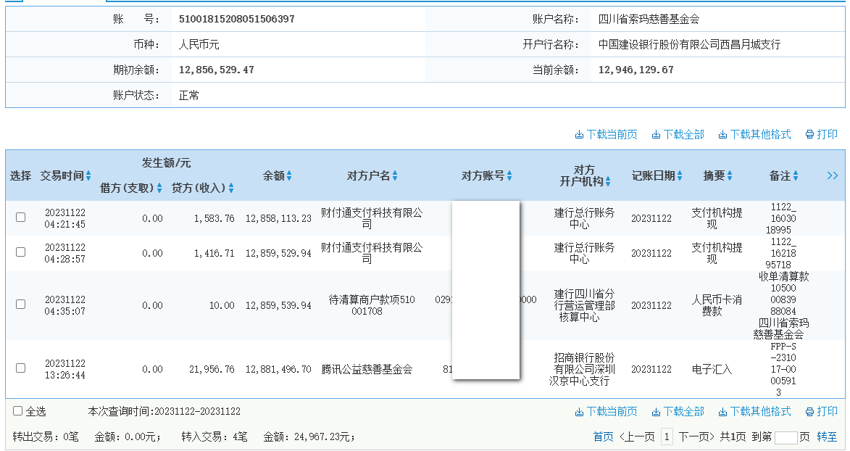This screenshot has height=451, width=850.
Task: Click opening balance 12,856,529.47
Action: [x=216, y=70]
